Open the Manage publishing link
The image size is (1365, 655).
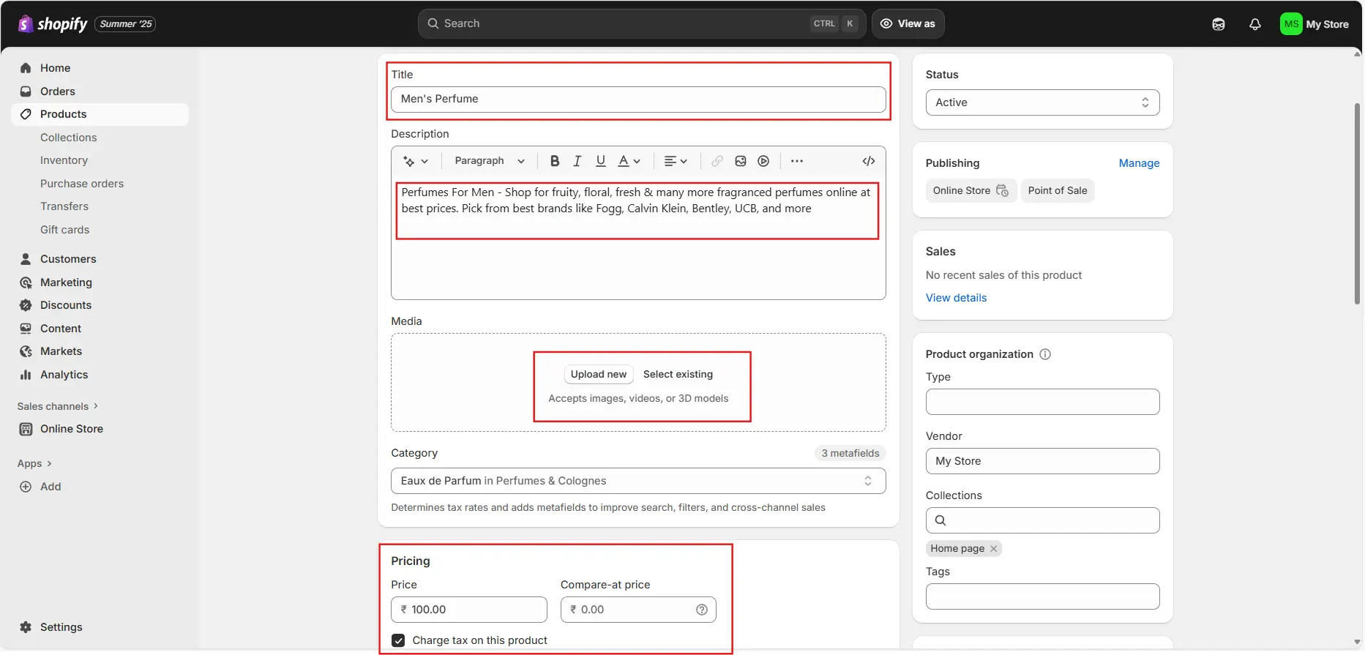(x=1139, y=163)
